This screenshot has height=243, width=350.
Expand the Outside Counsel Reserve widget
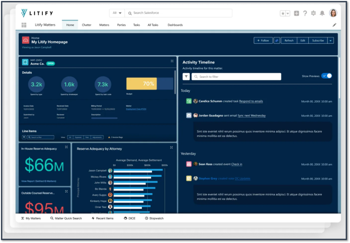(x=66, y=191)
